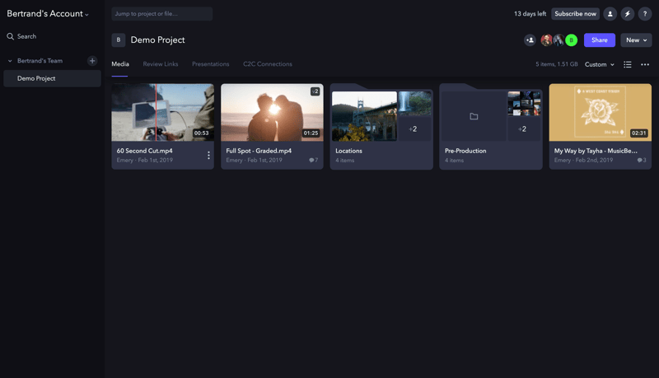
Task: Click the waterfall thumbnail in Locations folder
Action: point(415,103)
